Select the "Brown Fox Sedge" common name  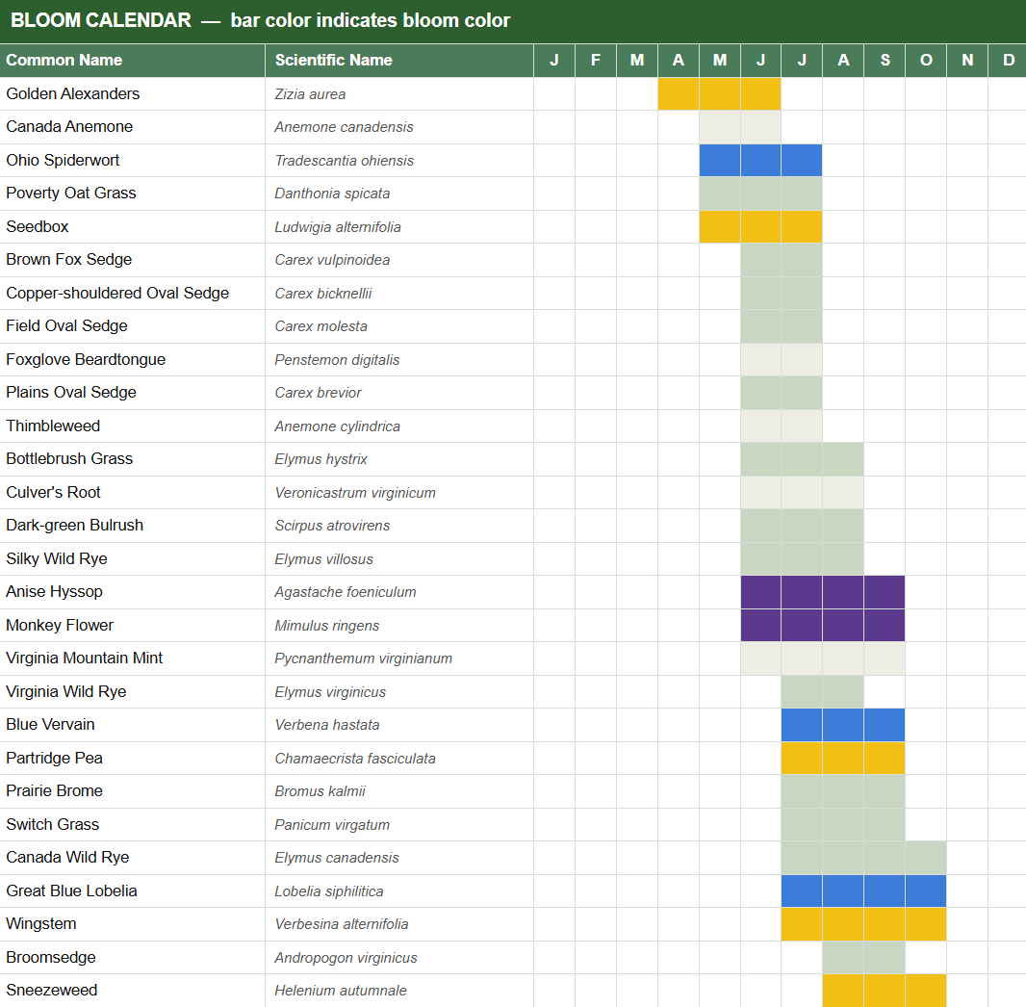pyautogui.click(x=68, y=259)
